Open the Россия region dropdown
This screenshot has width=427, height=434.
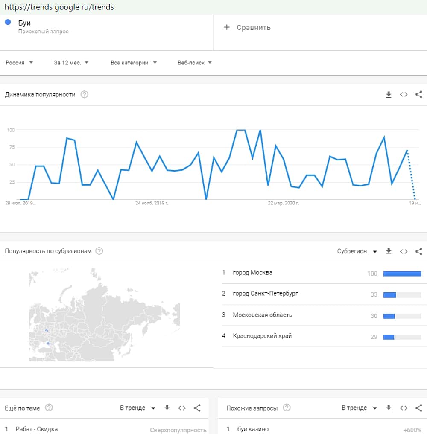(19, 63)
